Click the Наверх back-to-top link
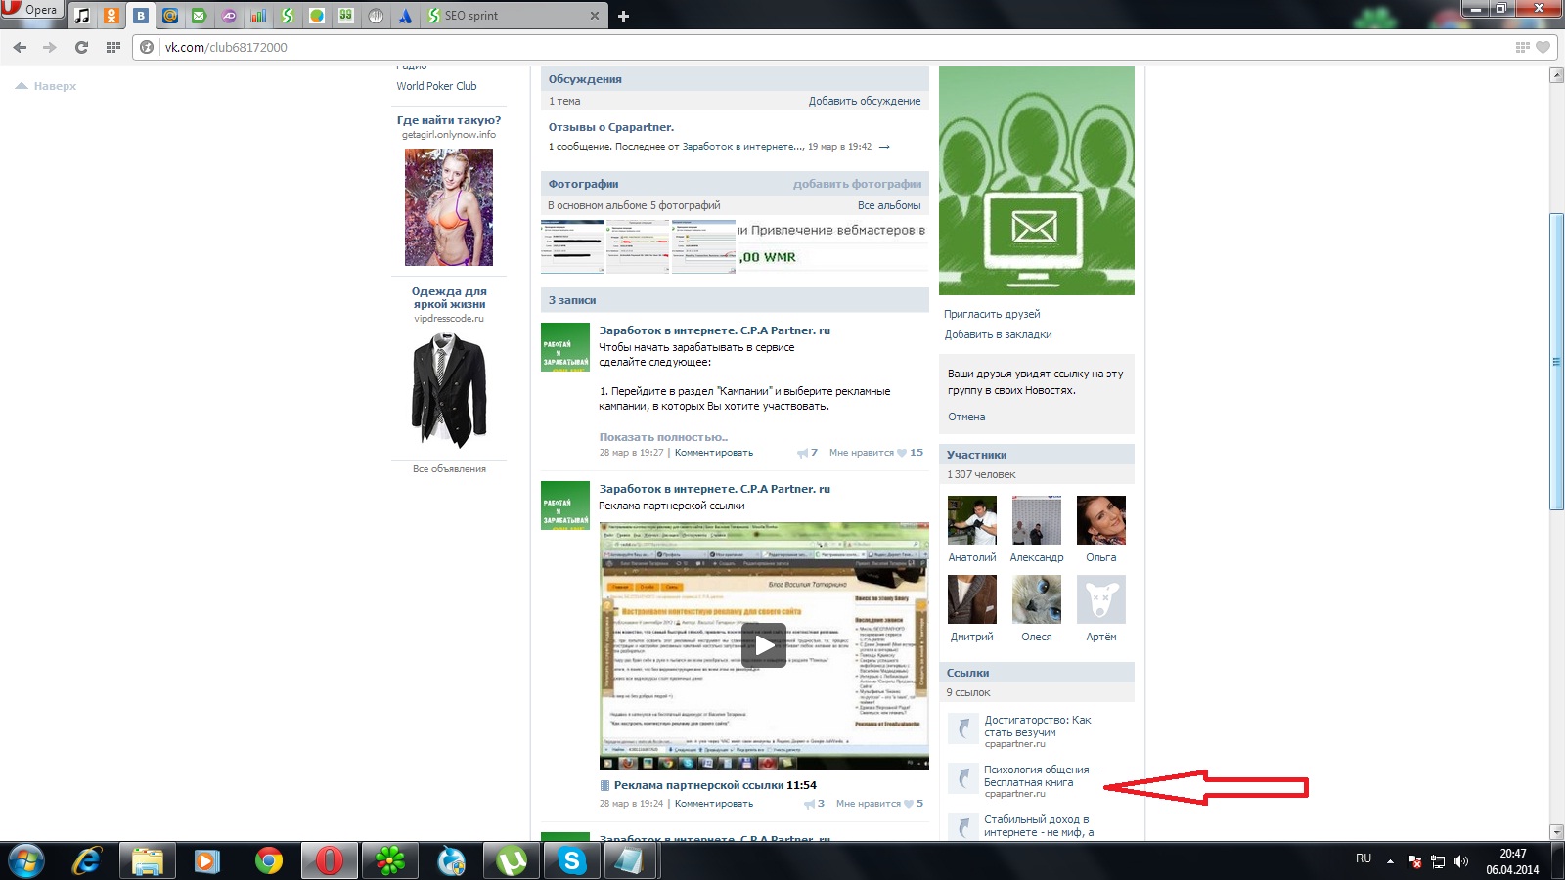The height and width of the screenshot is (880, 1565). click(46, 86)
